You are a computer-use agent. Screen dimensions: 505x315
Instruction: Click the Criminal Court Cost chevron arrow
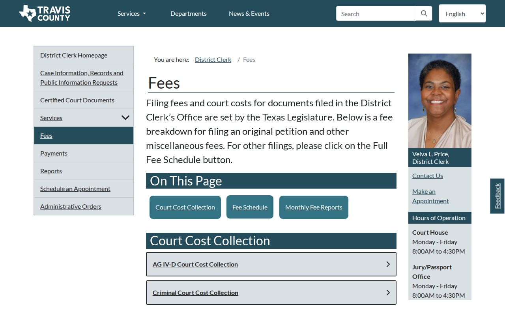click(388, 293)
